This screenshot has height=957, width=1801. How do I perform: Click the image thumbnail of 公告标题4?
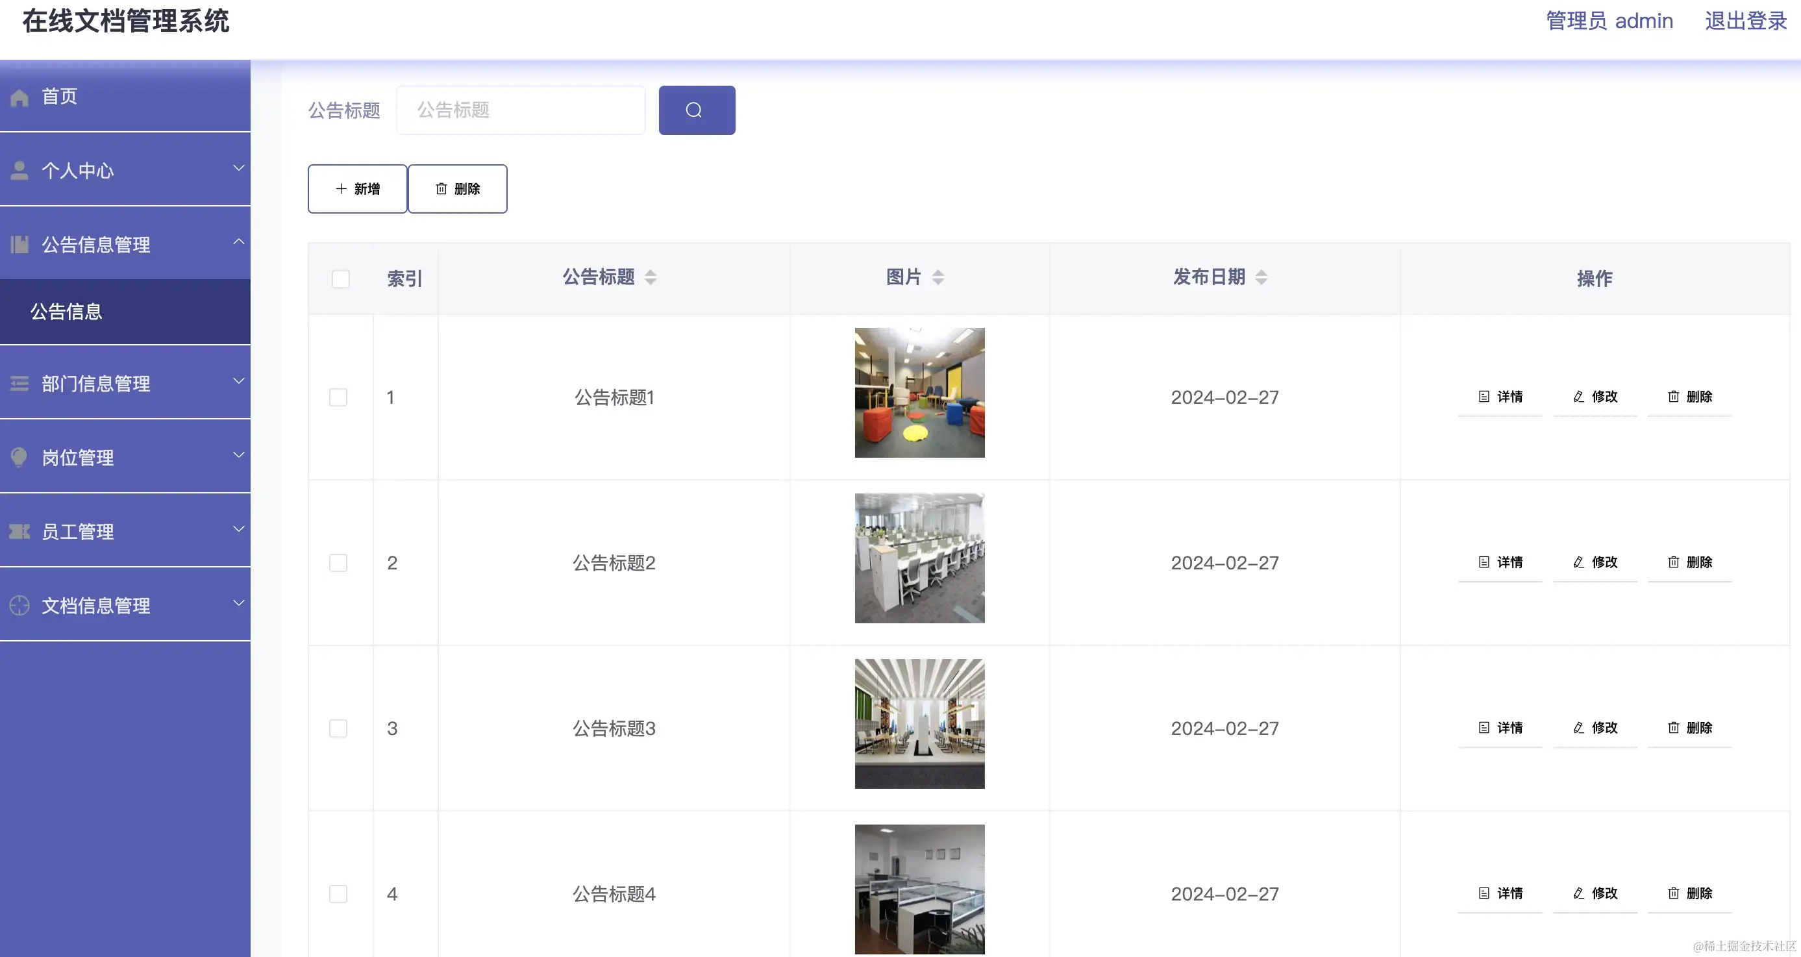point(919,888)
